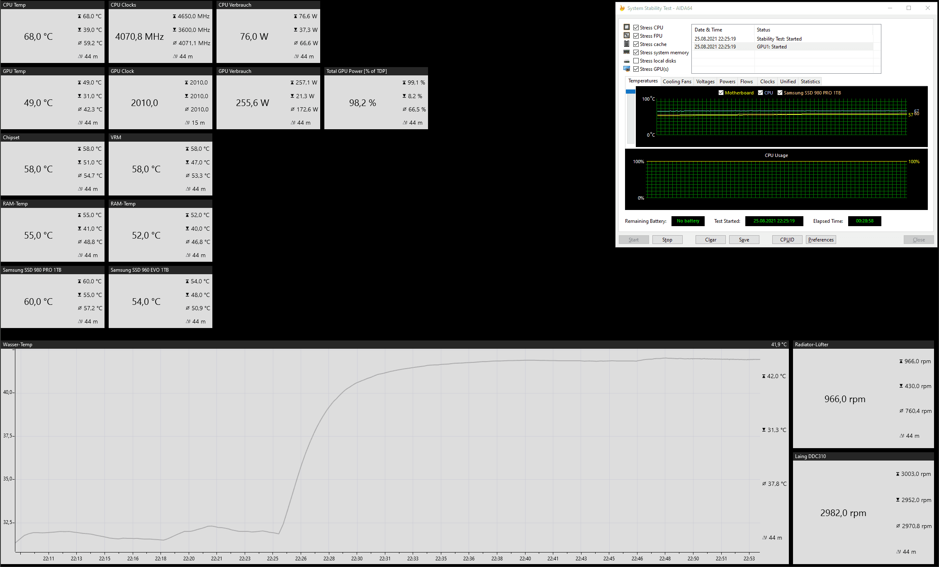Toggle the Stress CPU checkbox

pos(636,27)
